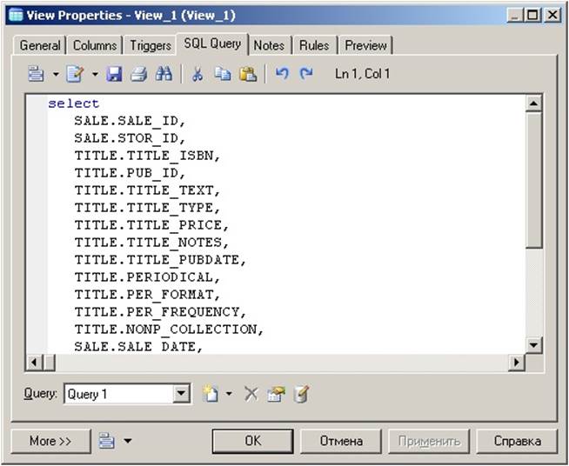The width and height of the screenshot is (569, 466).
Task: Select the SQL Query tab
Action: 212,43
